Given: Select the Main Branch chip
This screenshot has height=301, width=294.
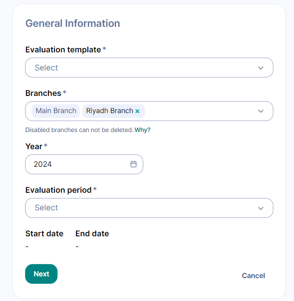Looking at the screenshot, I should pyautogui.click(x=56, y=111).
